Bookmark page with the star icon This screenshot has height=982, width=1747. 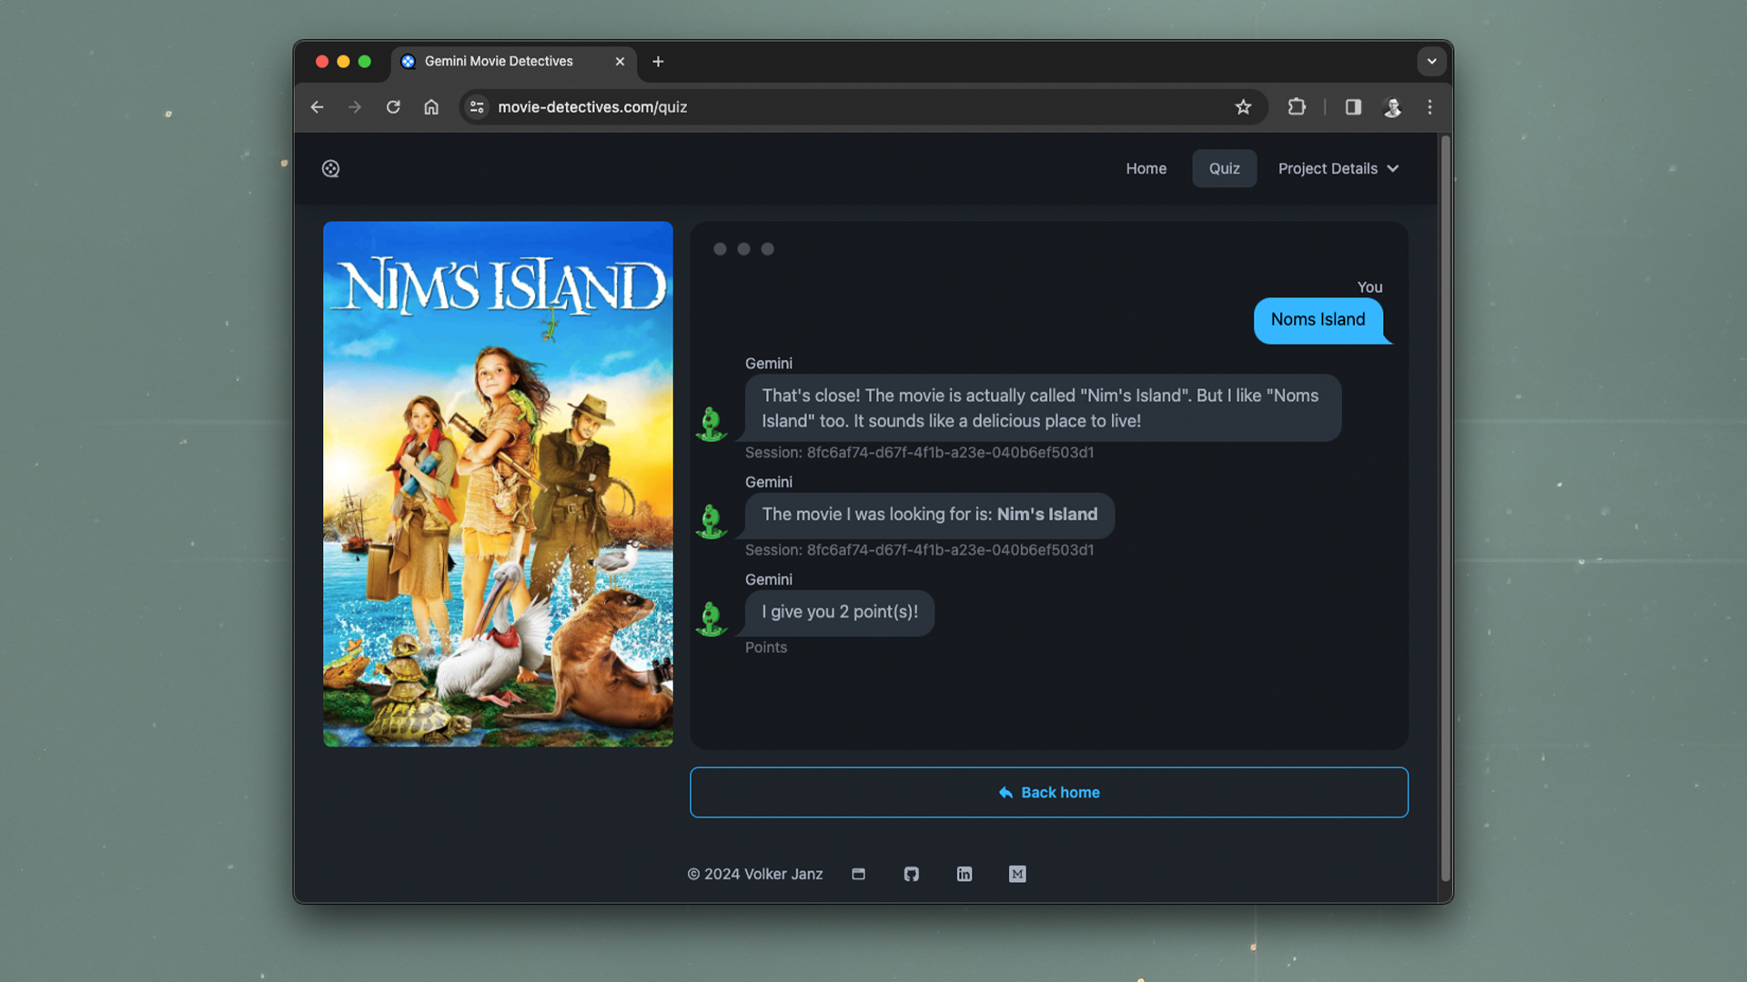1243,107
